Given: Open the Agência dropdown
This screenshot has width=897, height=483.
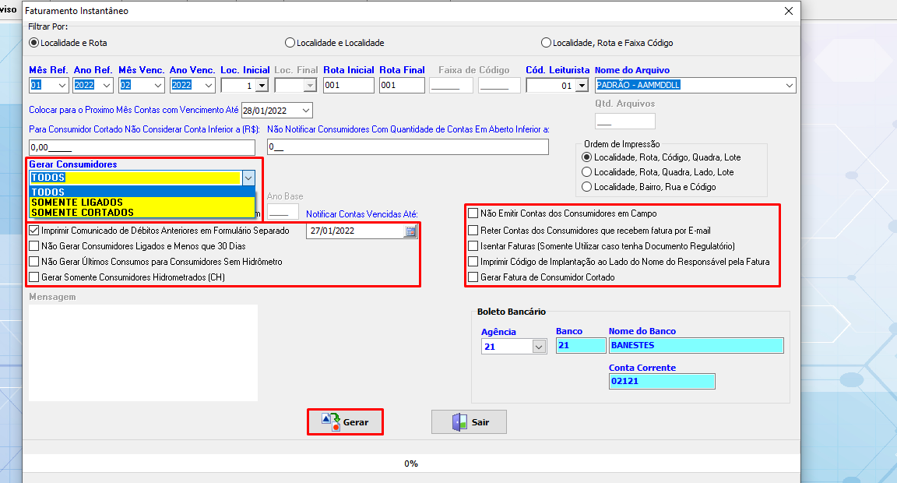Looking at the screenshot, I should 539,347.
